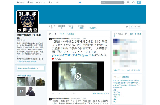This screenshot has height=105, width=160.
Task: Open youtu.be/CYDfESDdcYk link in tweet
Action: coord(67,55)
